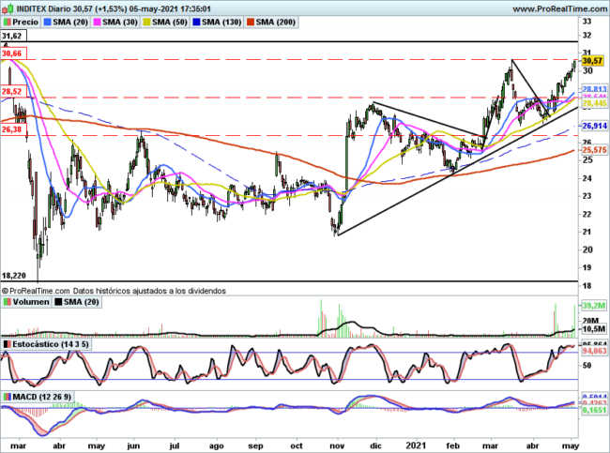Click the 10,5M volume average value
Screen dimensions: 610x453
[x=594, y=329]
